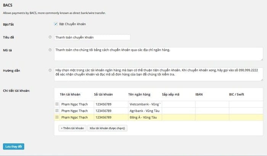The width and height of the screenshot is (267, 156).
Task: Click the help icon next to Hướng dẫn
Action: point(50,70)
